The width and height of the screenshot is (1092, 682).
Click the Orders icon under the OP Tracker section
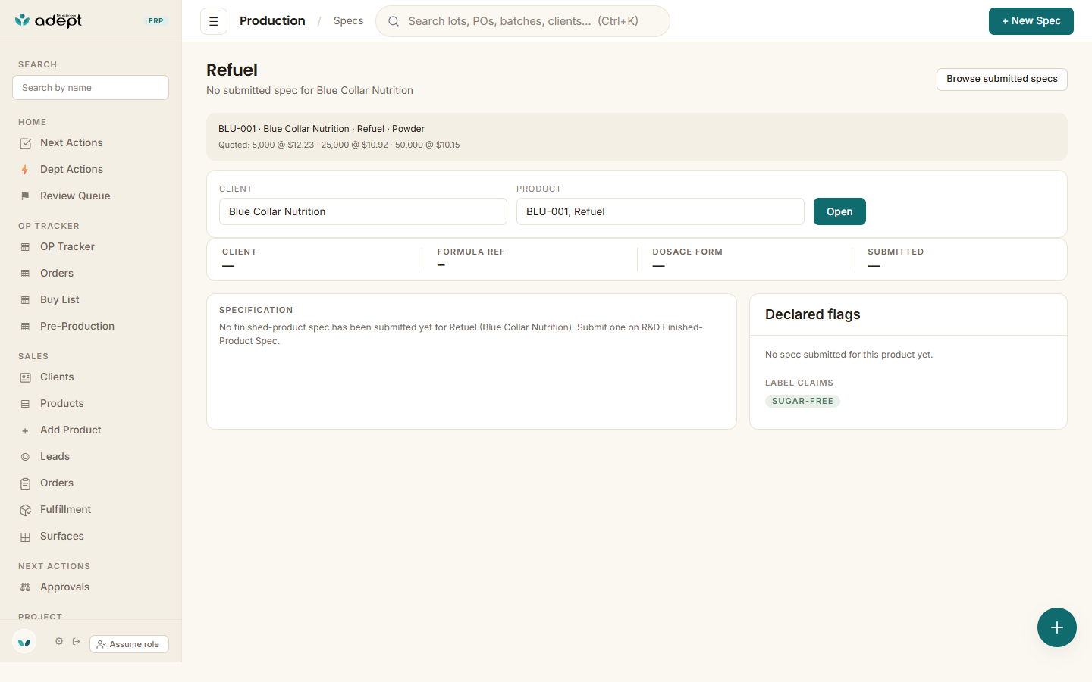[x=25, y=274]
